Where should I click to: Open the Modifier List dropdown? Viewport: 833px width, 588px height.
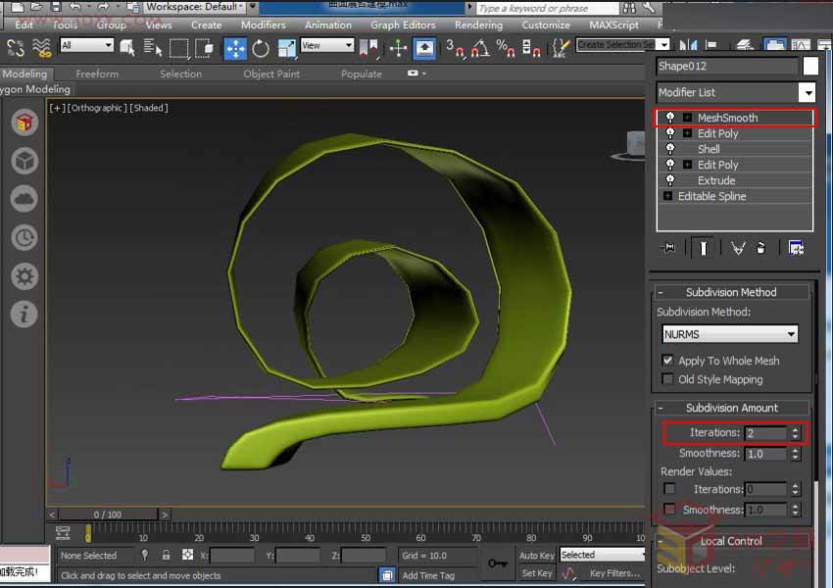807,92
